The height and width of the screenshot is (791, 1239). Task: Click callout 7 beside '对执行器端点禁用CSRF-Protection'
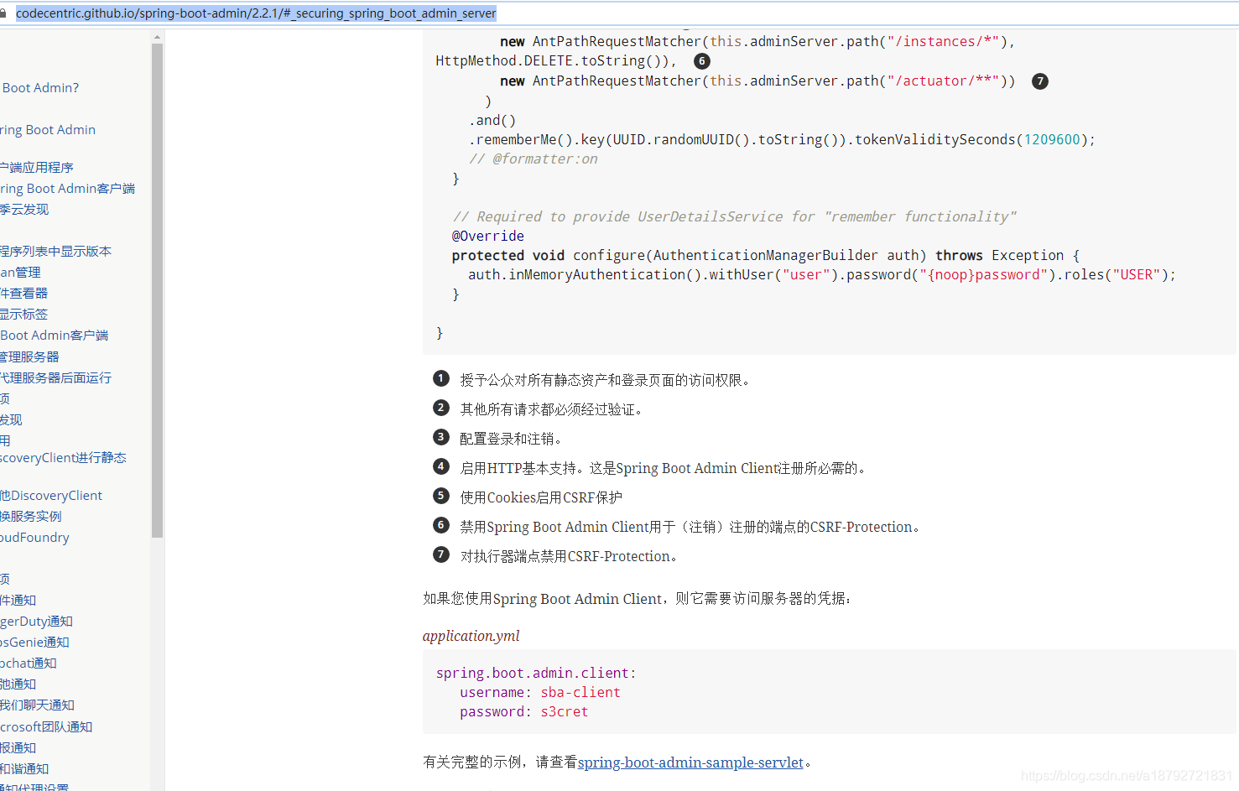point(441,554)
